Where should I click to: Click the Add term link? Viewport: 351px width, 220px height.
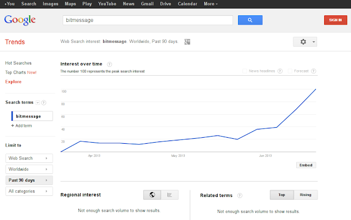click(24, 126)
